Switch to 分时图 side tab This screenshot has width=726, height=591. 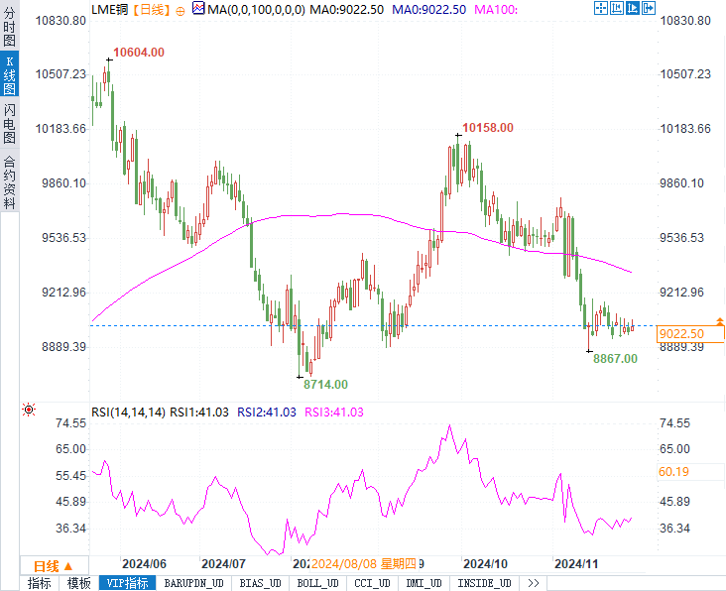(x=9, y=26)
